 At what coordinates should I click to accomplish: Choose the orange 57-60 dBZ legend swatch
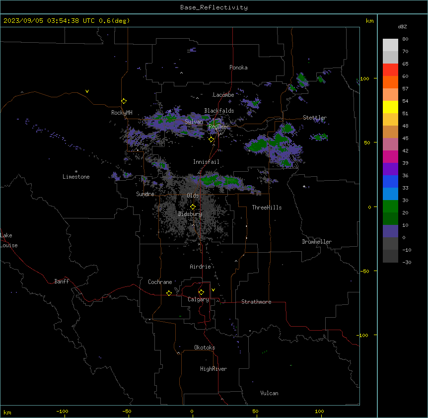pos(390,82)
